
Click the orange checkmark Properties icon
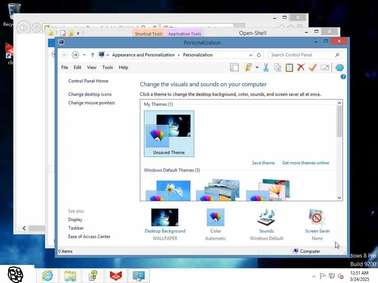tap(313, 68)
